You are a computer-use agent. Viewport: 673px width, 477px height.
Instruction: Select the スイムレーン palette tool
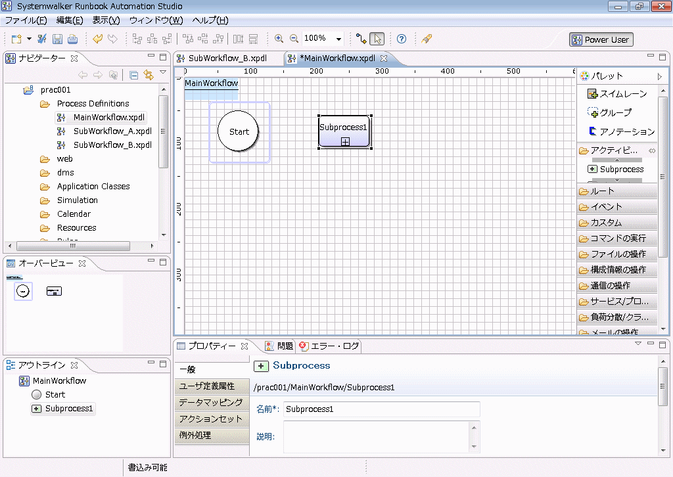click(x=617, y=93)
